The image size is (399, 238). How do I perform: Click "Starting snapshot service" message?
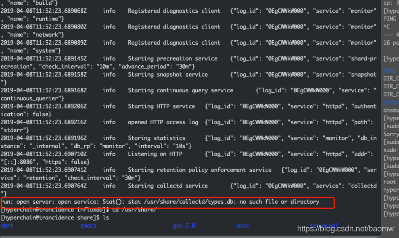pos(168,75)
